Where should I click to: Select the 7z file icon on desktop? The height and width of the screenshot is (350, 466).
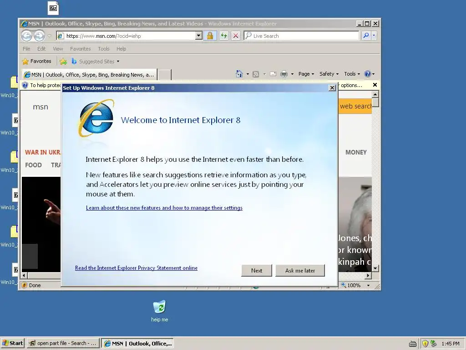click(x=53, y=8)
